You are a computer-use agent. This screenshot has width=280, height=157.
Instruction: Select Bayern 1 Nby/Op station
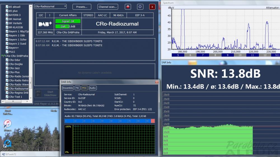click(x=19, y=31)
